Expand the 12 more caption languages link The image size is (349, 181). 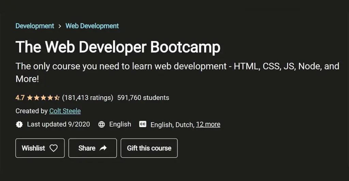point(208,124)
